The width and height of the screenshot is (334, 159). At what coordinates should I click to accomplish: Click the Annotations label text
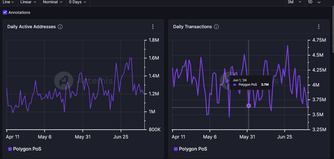pos(19,12)
